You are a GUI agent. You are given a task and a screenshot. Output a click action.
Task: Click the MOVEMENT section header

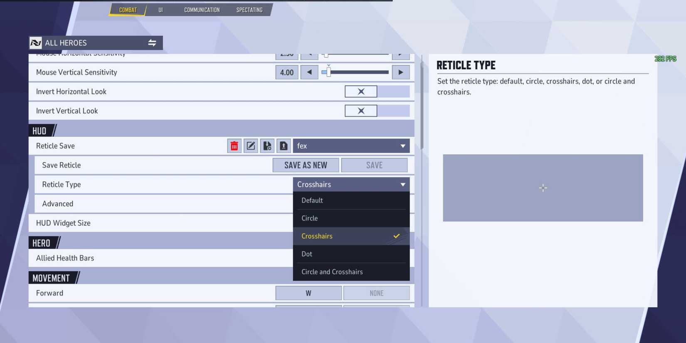pyautogui.click(x=51, y=278)
